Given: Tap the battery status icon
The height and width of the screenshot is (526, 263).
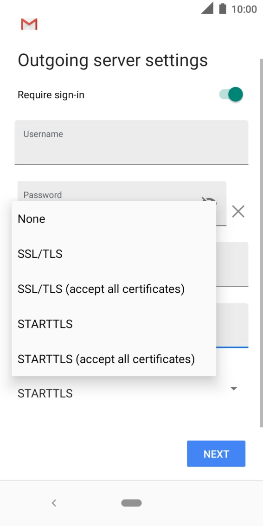Looking at the screenshot, I should [223, 8].
